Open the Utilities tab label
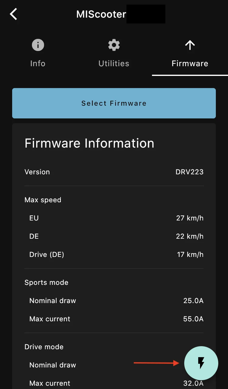The image size is (228, 389). coord(114,63)
